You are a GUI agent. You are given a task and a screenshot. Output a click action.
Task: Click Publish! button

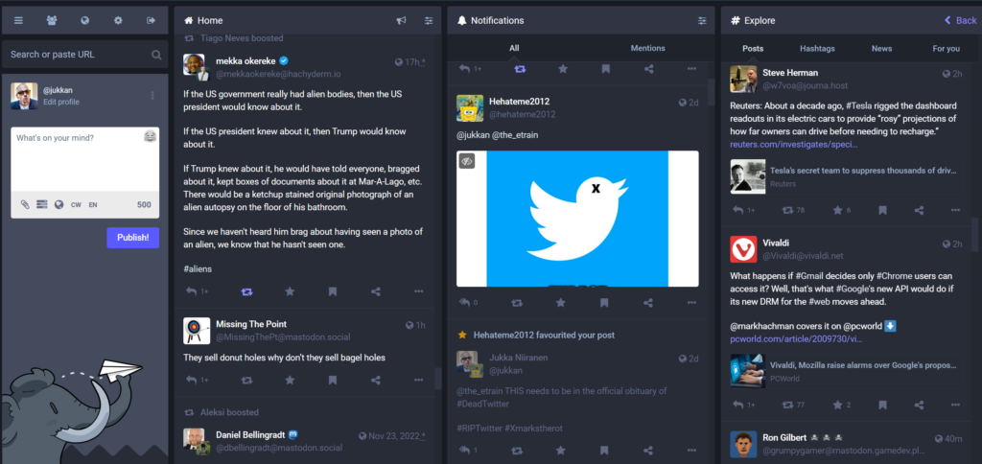pos(132,238)
